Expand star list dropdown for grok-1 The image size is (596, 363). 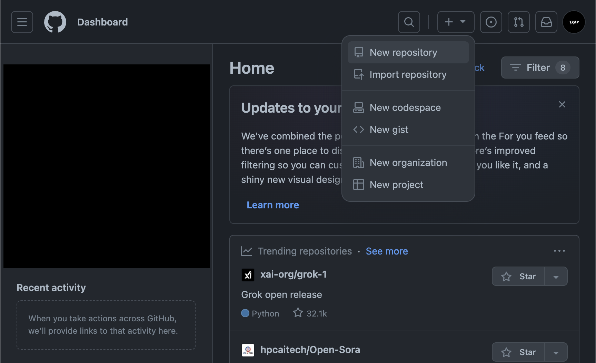(x=556, y=276)
